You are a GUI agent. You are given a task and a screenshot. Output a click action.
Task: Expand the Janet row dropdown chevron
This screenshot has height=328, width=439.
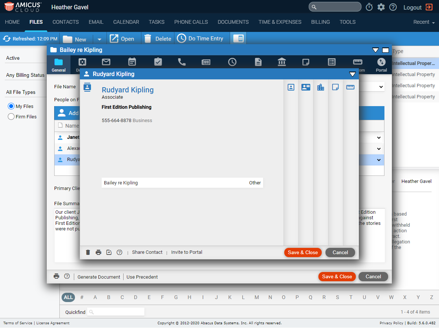379,138
